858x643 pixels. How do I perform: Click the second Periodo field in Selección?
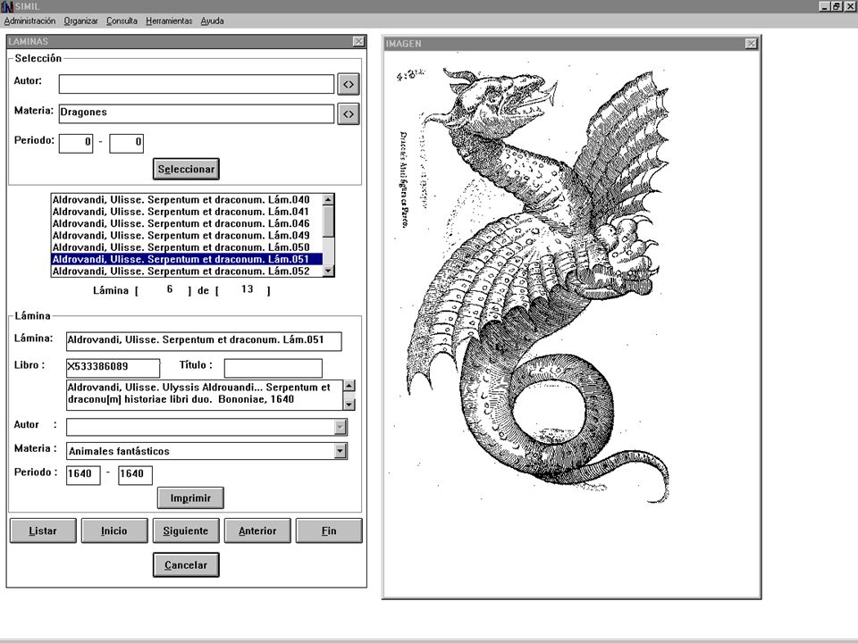[x=126, y=143]
